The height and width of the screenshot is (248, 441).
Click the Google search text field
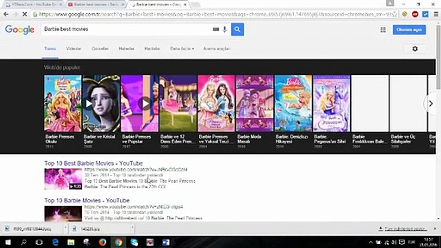click(x=127, y=30)
